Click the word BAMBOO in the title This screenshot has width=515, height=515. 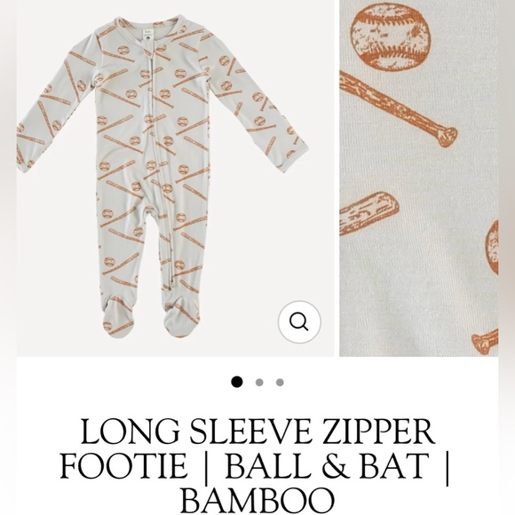point(257,501)
